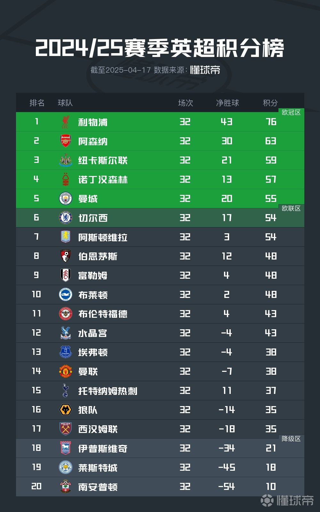This screenshot has width=320, height=512.
Task: Click the West Ham crest
Action: (x=66, y=429)
